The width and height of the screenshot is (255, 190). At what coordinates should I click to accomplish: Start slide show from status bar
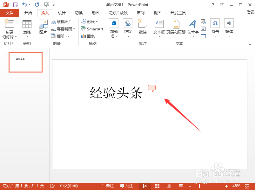click(x=181, y=186)
